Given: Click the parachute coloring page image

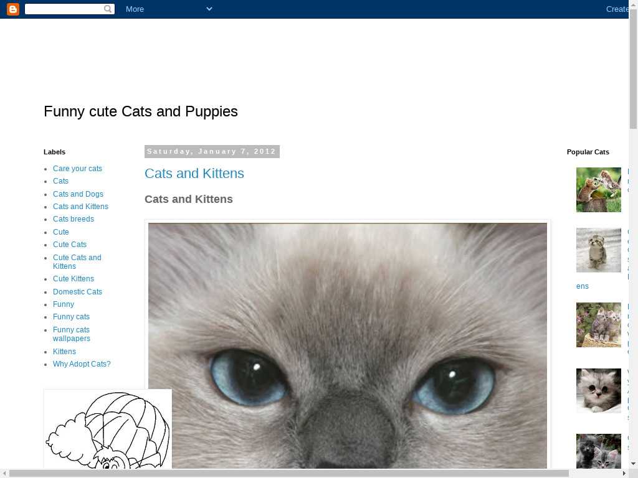Looking at the screenshot, I should pyautogui.click(x=108, y=429).
